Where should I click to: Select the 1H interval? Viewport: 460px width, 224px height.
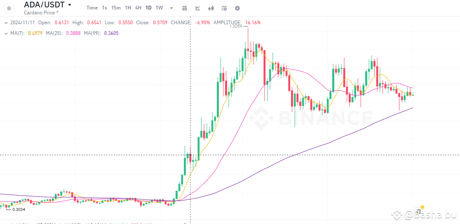[128, 8]
